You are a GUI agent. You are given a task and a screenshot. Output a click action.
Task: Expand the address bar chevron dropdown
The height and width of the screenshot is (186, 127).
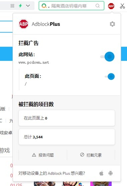click(x=28, y=6)
